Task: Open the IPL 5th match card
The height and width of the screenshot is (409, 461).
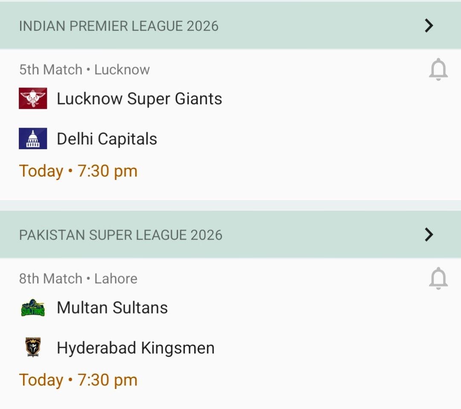Action: click(299, 128)
